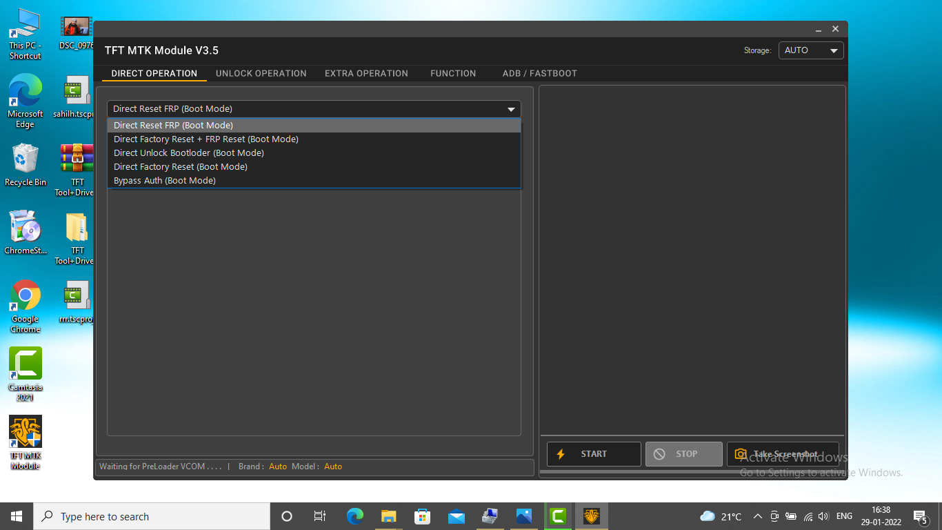Screen dimensions: 942x530
Task: Launch TFT MTK Module desktop shortcut
Action: pos(25,442)
